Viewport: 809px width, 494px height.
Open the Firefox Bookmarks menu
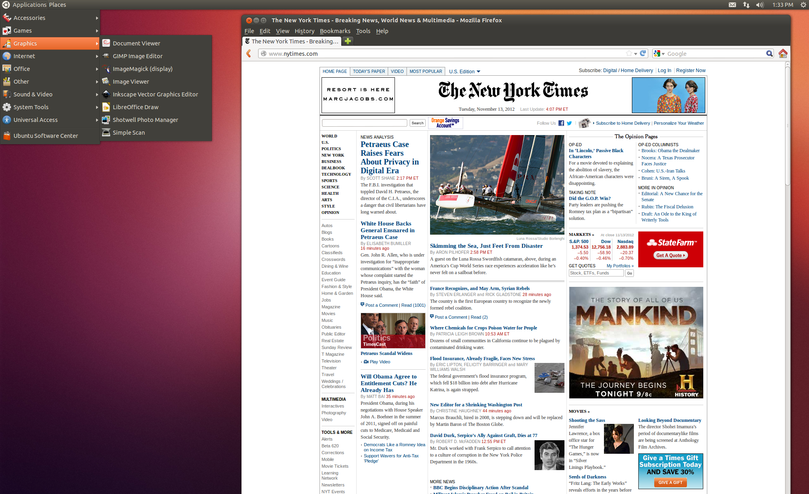pos(335,31)
